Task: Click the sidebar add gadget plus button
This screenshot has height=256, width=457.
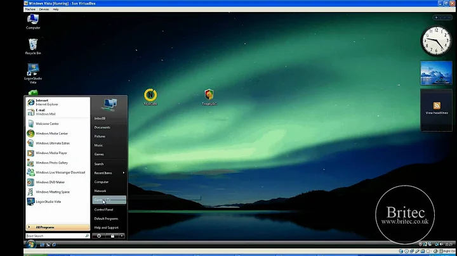Action: pyautogui.click(x=436, y=18)
